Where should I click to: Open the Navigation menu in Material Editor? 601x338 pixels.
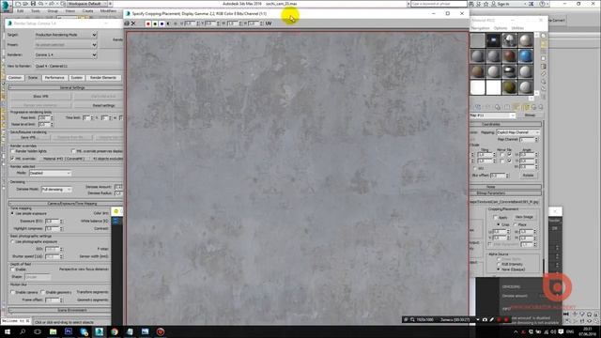[480, 28]
